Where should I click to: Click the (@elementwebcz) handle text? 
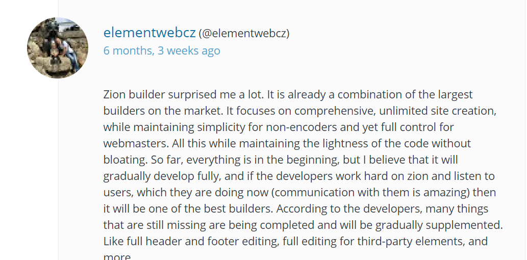click(244, 34)
